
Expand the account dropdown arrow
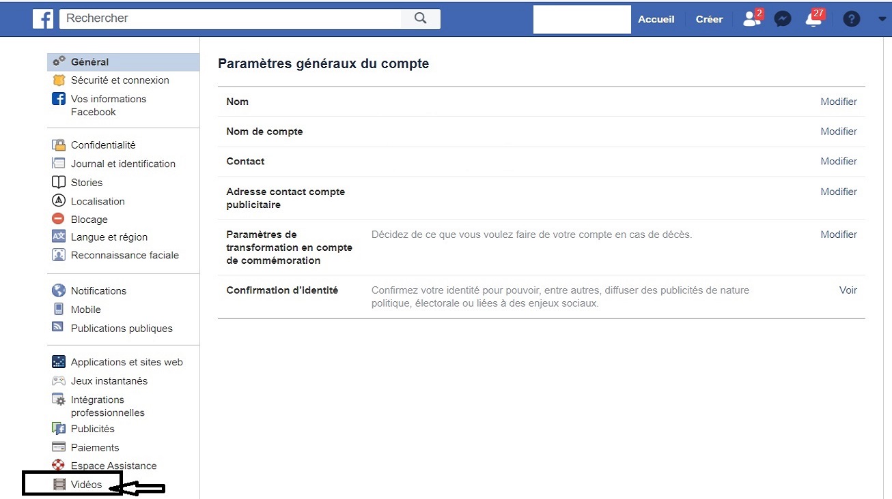click(x=882, y=19)
